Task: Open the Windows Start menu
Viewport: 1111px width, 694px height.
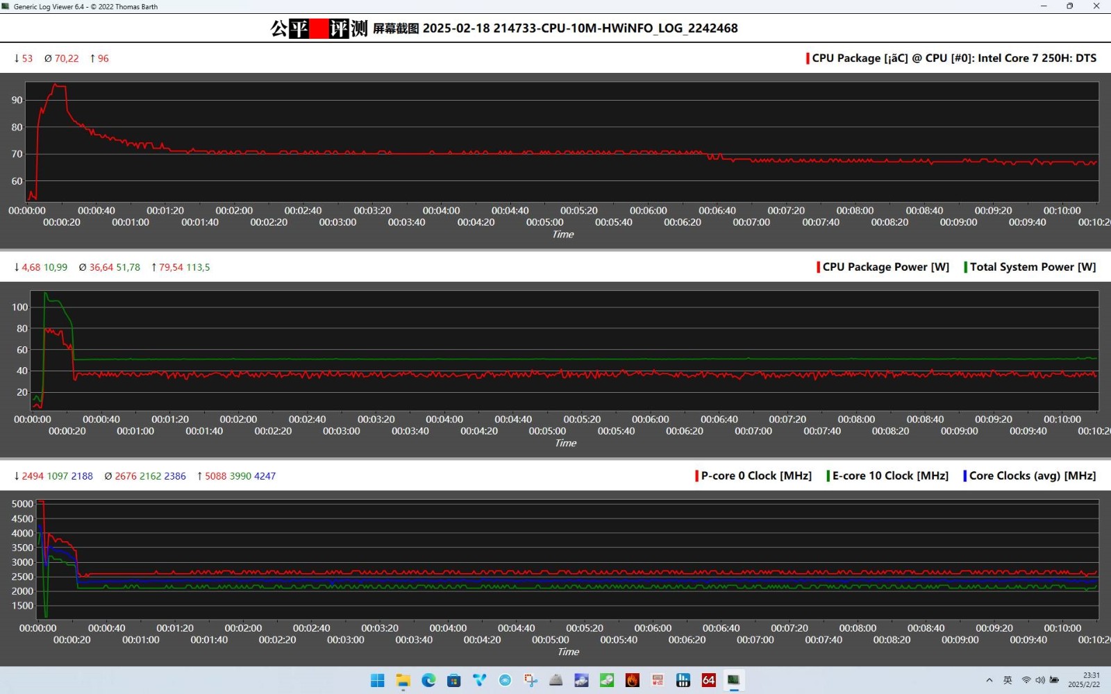Action: (x=378, y=680)
